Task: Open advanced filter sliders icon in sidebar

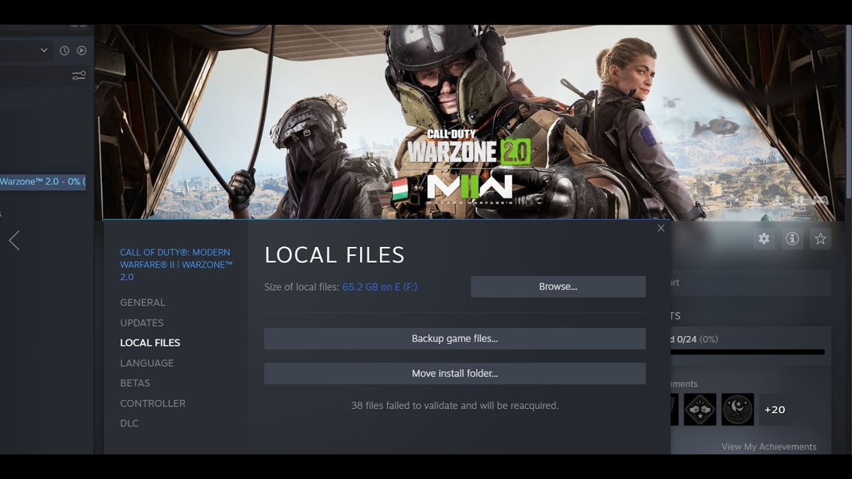Action: pos(79,76)
